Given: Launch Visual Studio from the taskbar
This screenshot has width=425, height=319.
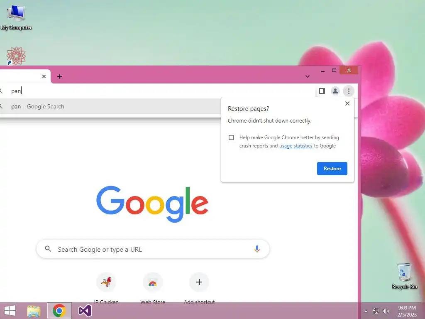Looking at the screenshot, I should [85, 311].
